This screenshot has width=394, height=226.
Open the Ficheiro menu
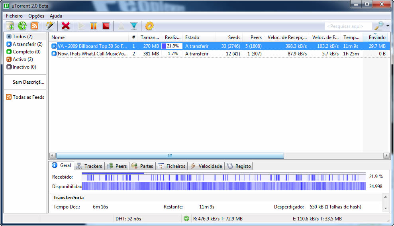coord(14,16)
